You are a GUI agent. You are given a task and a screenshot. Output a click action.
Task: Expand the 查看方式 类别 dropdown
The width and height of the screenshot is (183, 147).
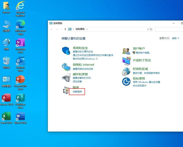pos(175,38)
